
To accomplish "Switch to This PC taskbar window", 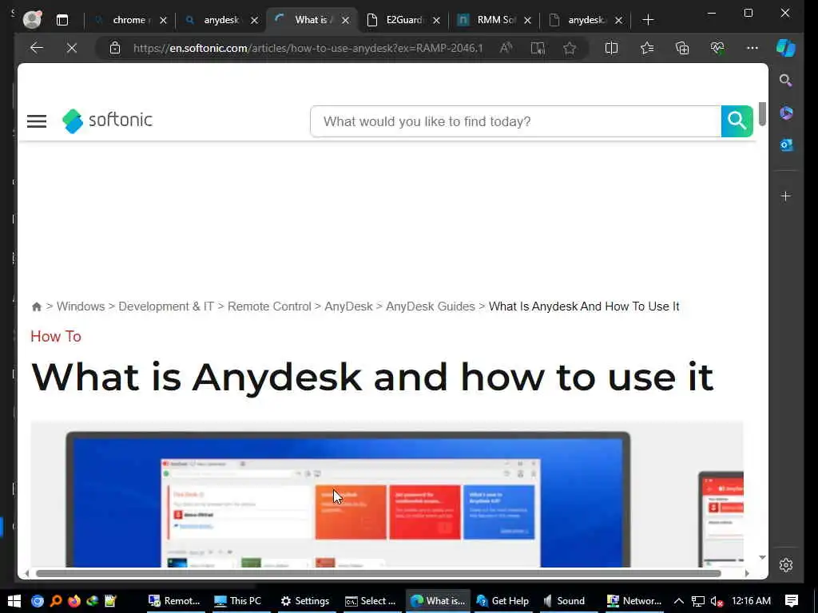I will point(238,601).
